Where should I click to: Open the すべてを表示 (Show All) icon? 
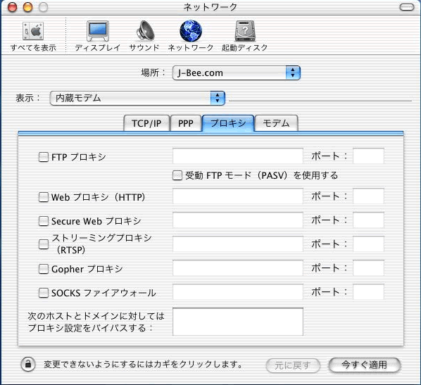[33, 32]
